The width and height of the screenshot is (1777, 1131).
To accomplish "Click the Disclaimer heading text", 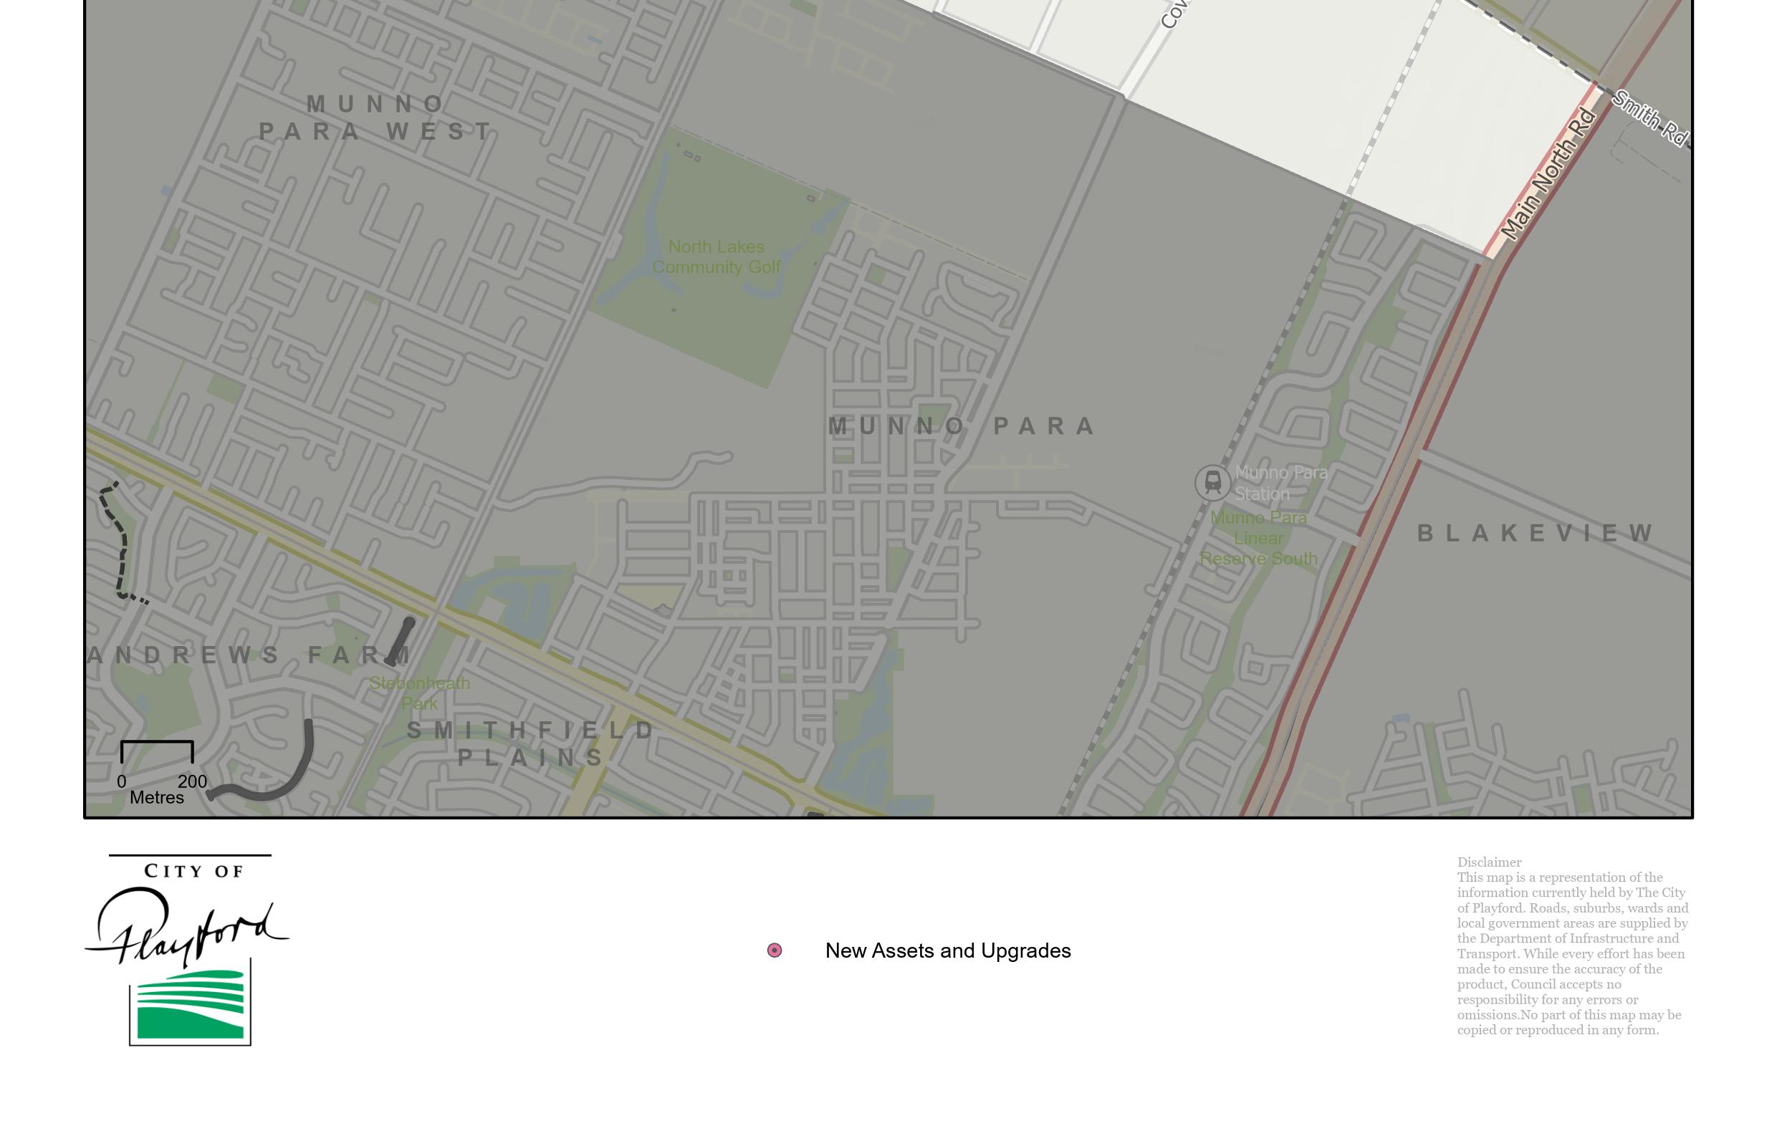I will tap(1488, 862).
